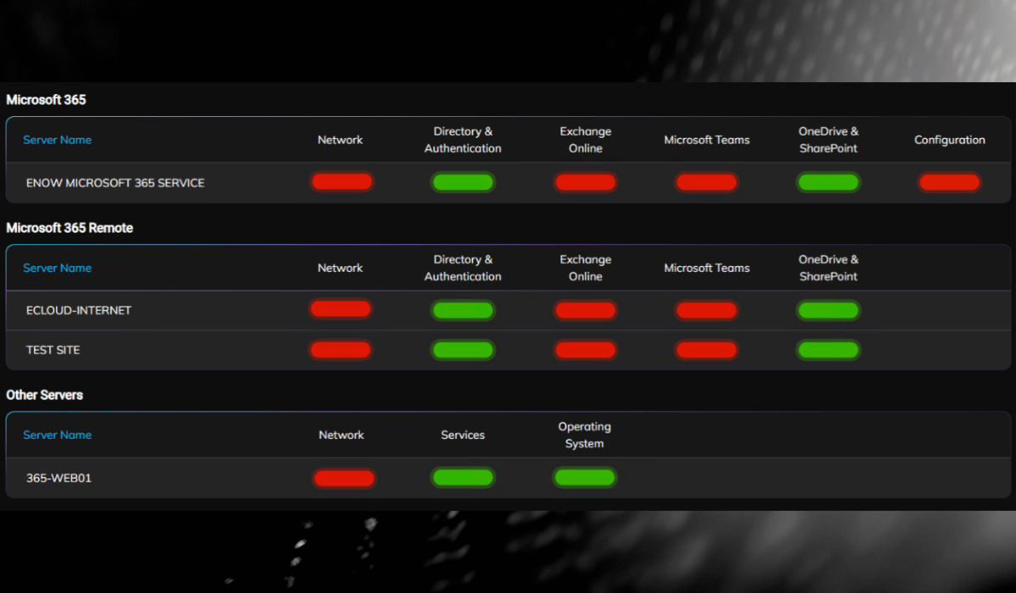Open the TEST SITE server row
Image resolution: width=1016 pixels, height=593 pixels.
tap(508, 350)
